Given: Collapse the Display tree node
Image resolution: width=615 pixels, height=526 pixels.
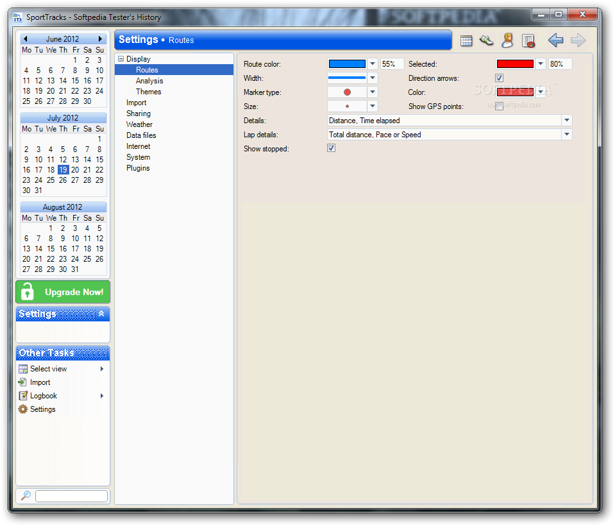Looking at the screenshot, I should pos(121,59).
